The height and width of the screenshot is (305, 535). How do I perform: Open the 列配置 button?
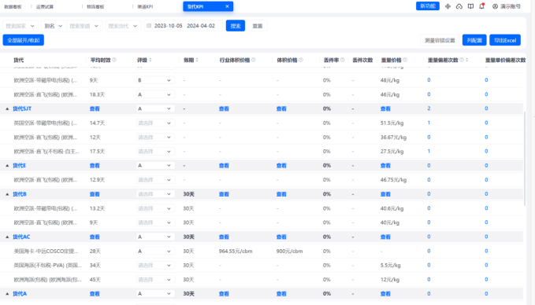[x=474, y=40]
